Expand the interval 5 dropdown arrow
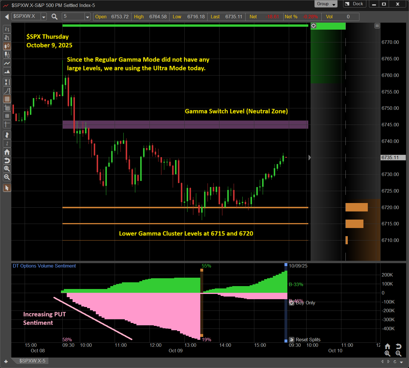Screen dimensions: 409x368 point(87,17)
